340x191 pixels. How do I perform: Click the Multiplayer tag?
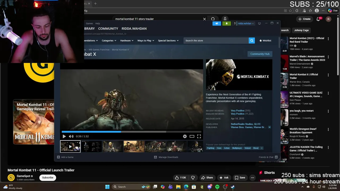(237, 148)
